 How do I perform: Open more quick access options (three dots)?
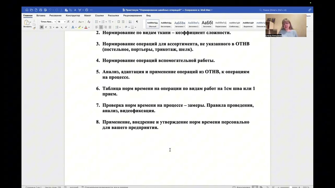point(91,10)
